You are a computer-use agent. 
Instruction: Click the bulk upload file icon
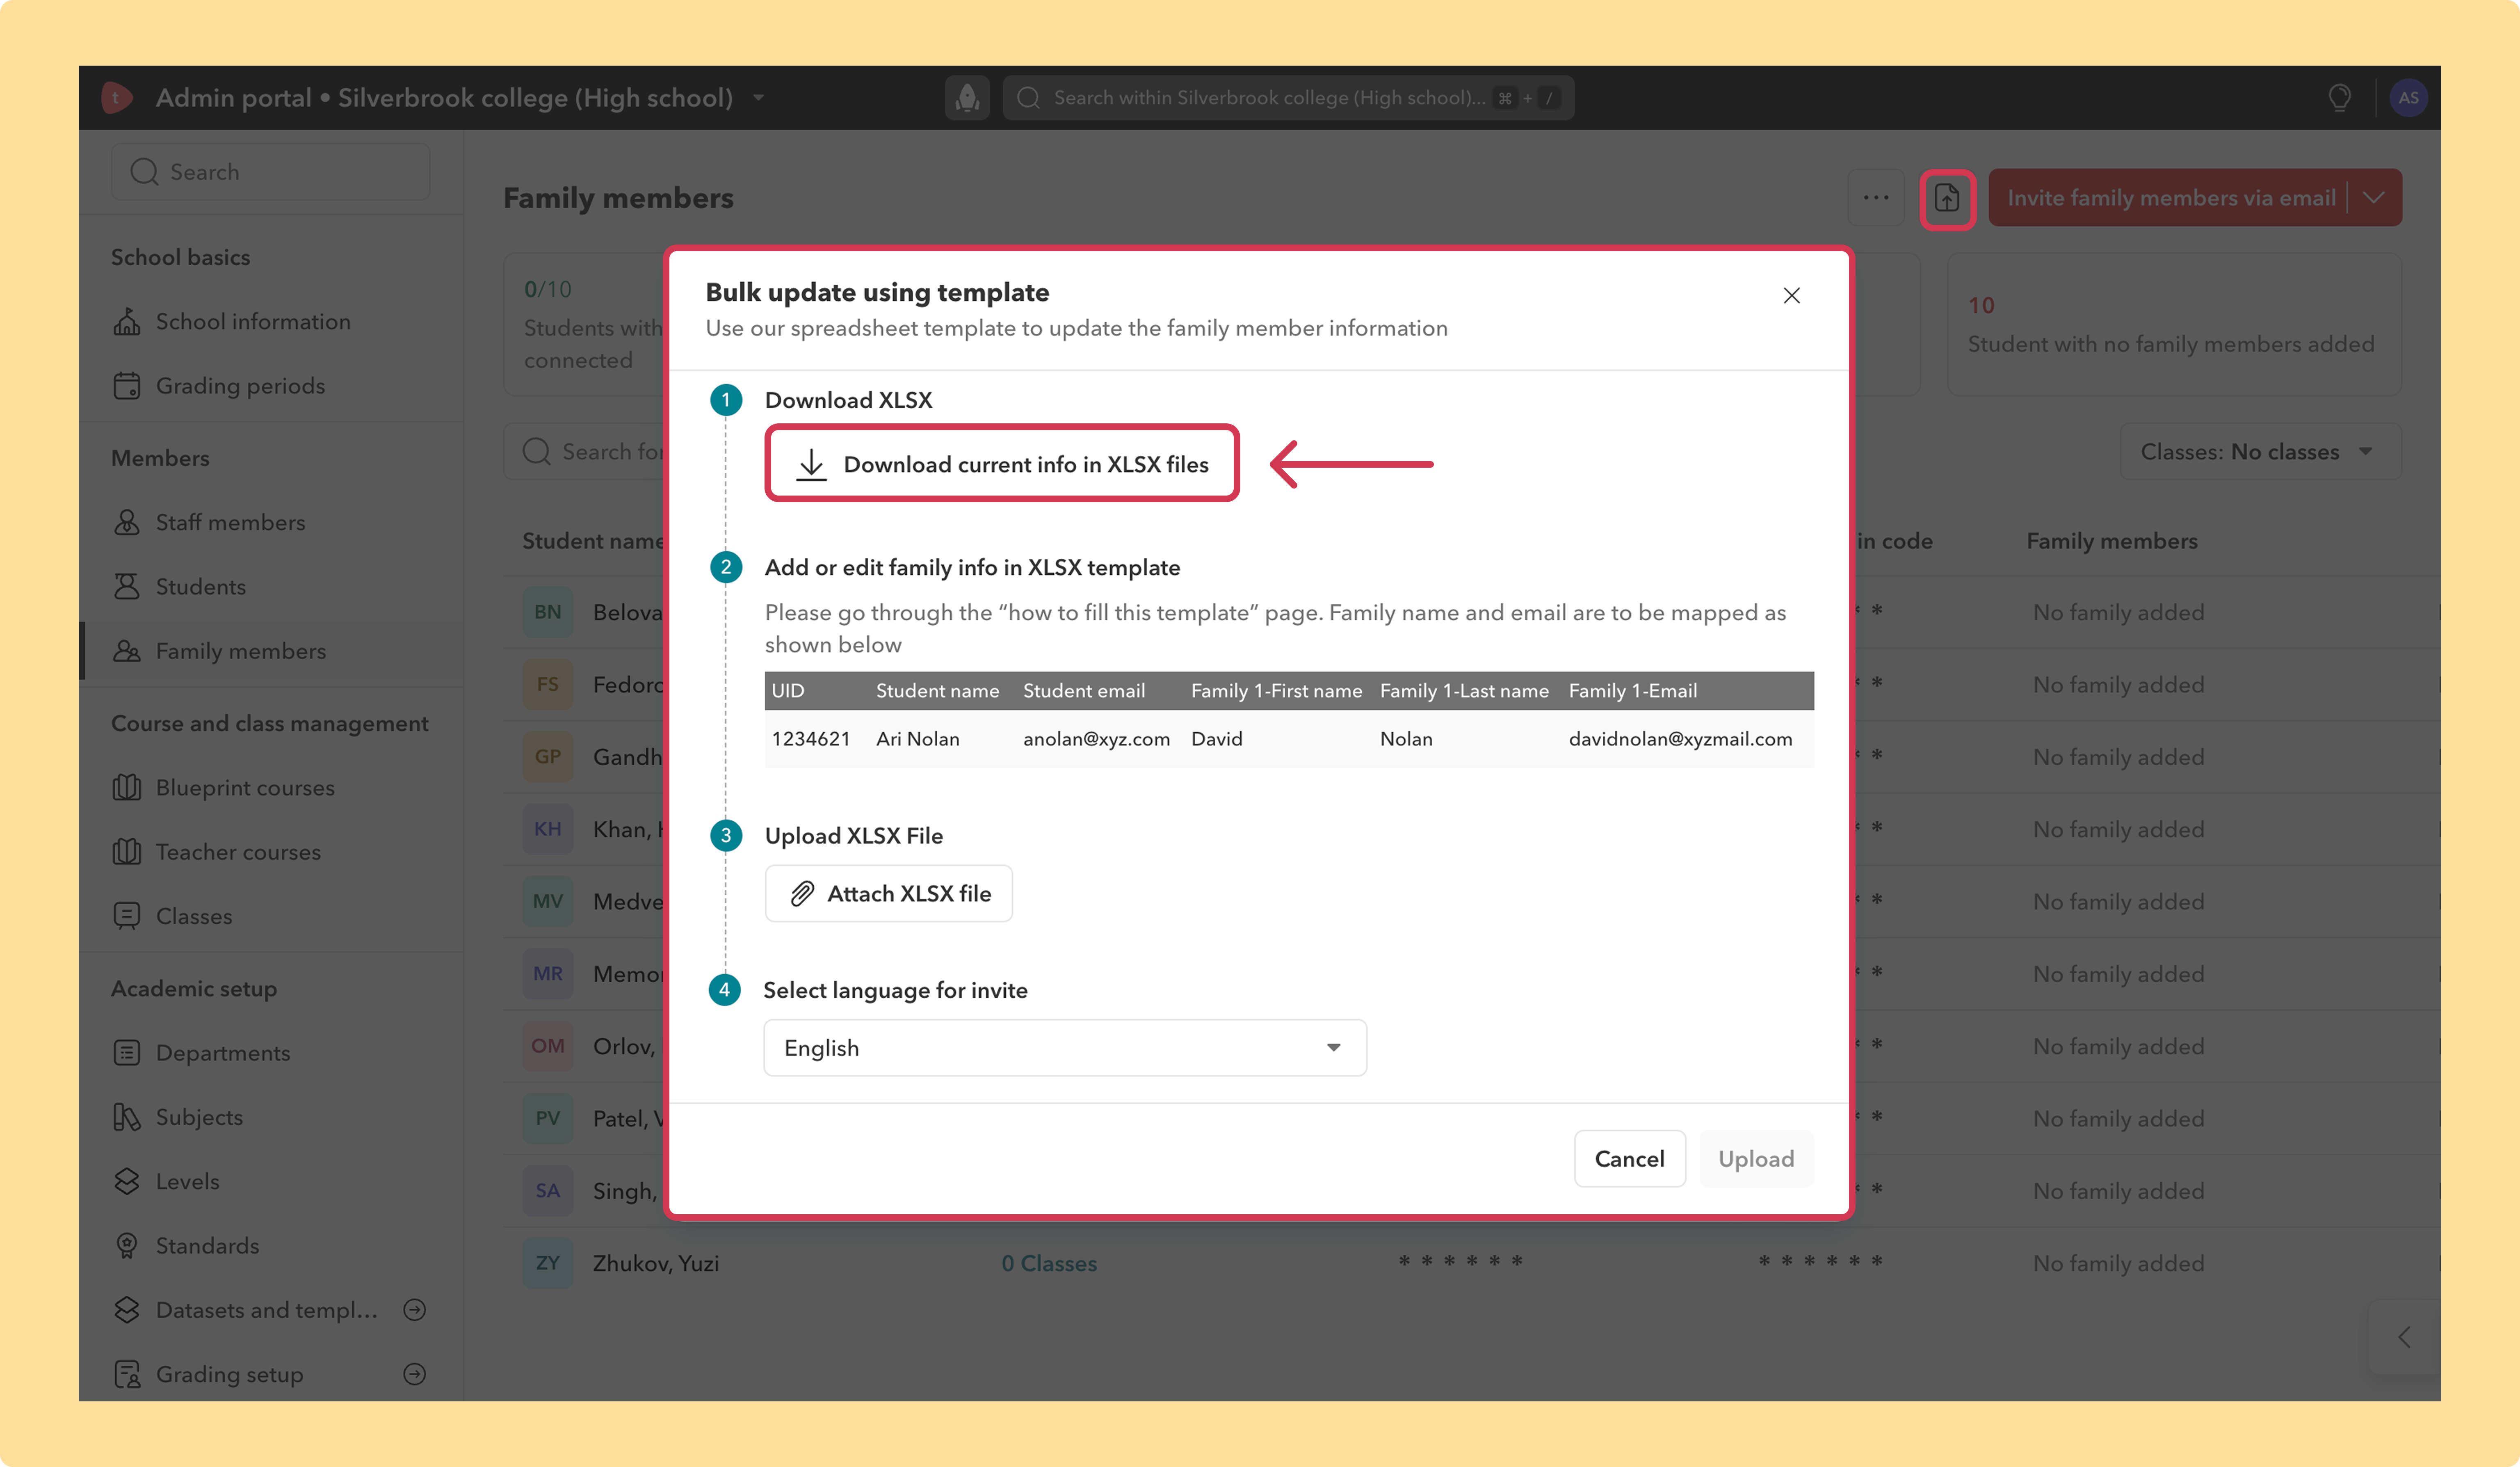(1946, 198)
